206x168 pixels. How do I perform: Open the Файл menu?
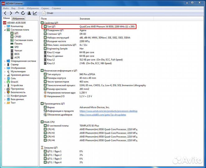point(6,8)
